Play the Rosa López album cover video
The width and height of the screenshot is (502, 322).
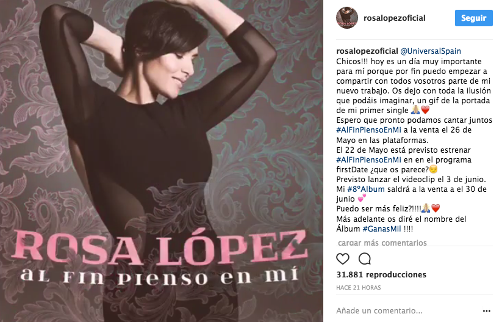point(162,161)
